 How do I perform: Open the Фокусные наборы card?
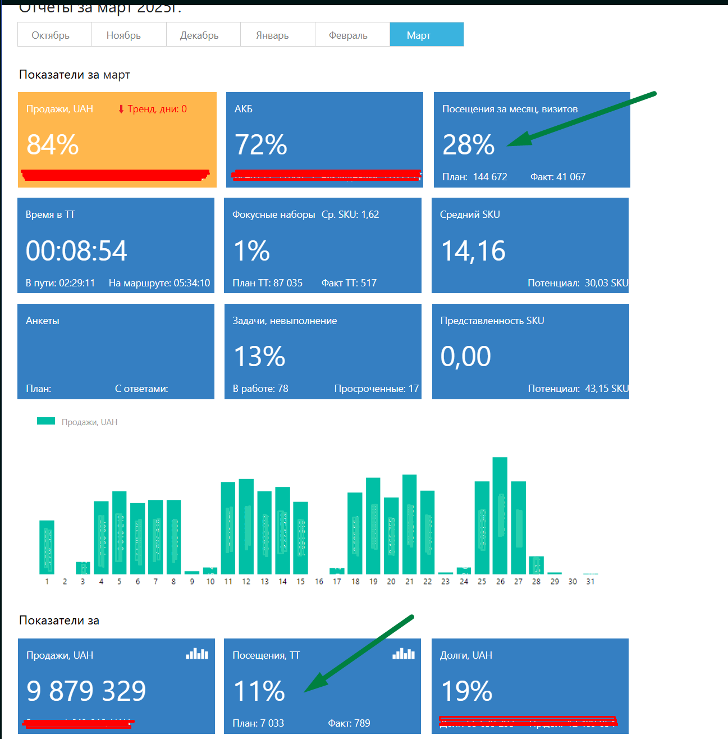pyautogui.click(x=323, y=245)
